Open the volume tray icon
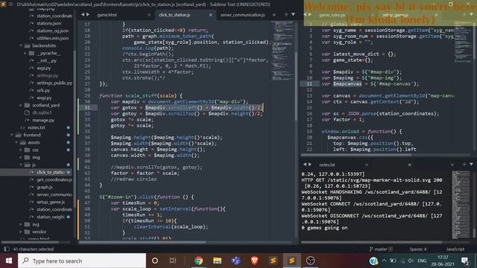The image size is (477, 268). [411, 261]
